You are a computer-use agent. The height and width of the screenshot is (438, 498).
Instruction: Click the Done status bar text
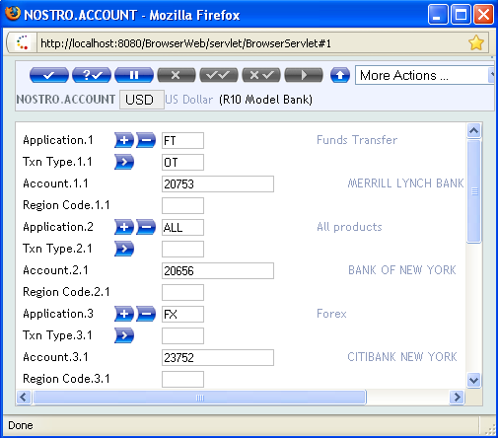click(x=21, y=425)
